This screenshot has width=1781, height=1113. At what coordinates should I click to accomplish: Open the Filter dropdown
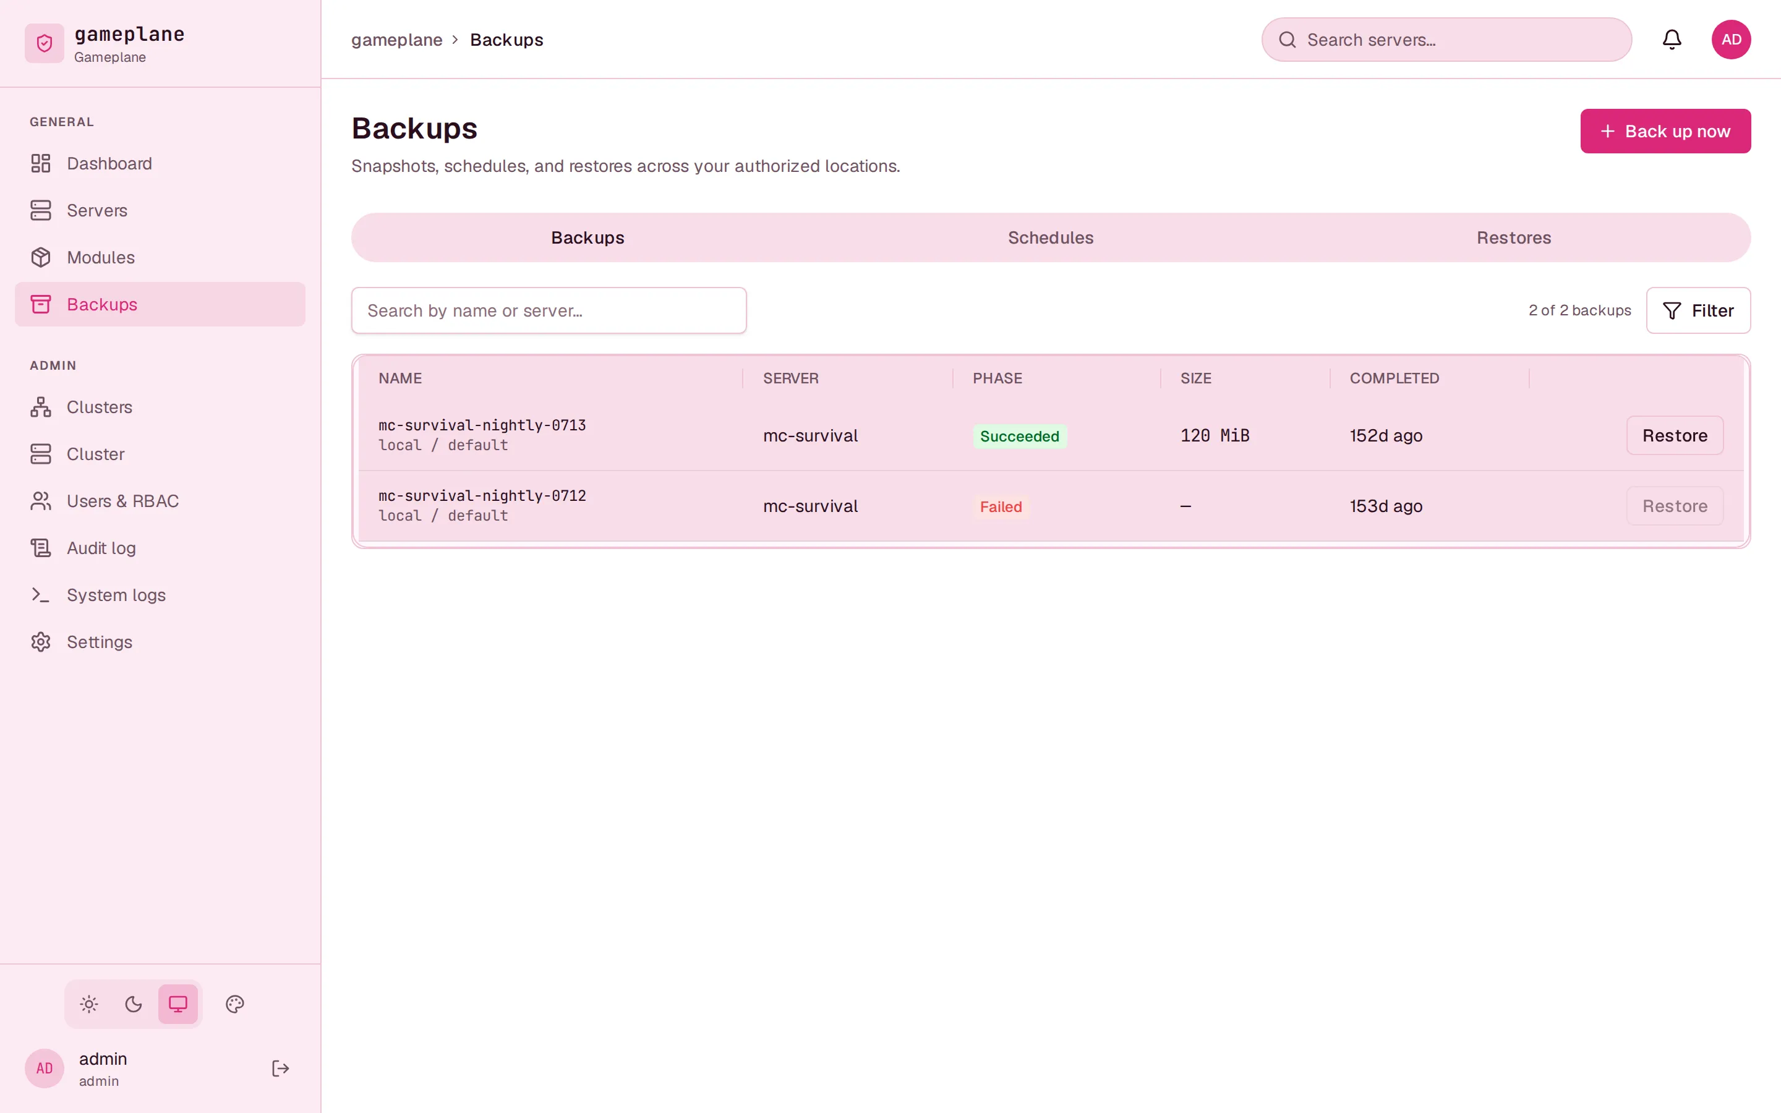click(1698, 310)
